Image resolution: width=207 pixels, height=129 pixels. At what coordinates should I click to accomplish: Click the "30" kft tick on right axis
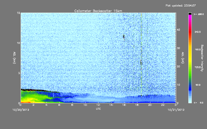[178, 48]
